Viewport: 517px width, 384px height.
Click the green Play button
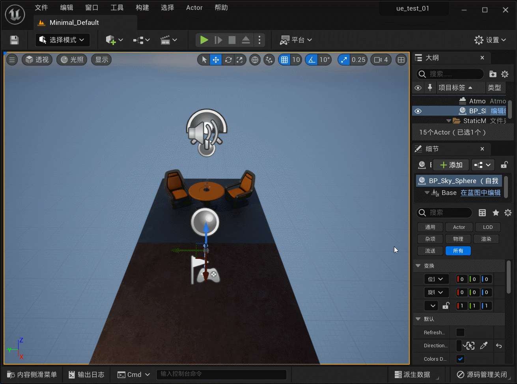click(x=204, y=40)
